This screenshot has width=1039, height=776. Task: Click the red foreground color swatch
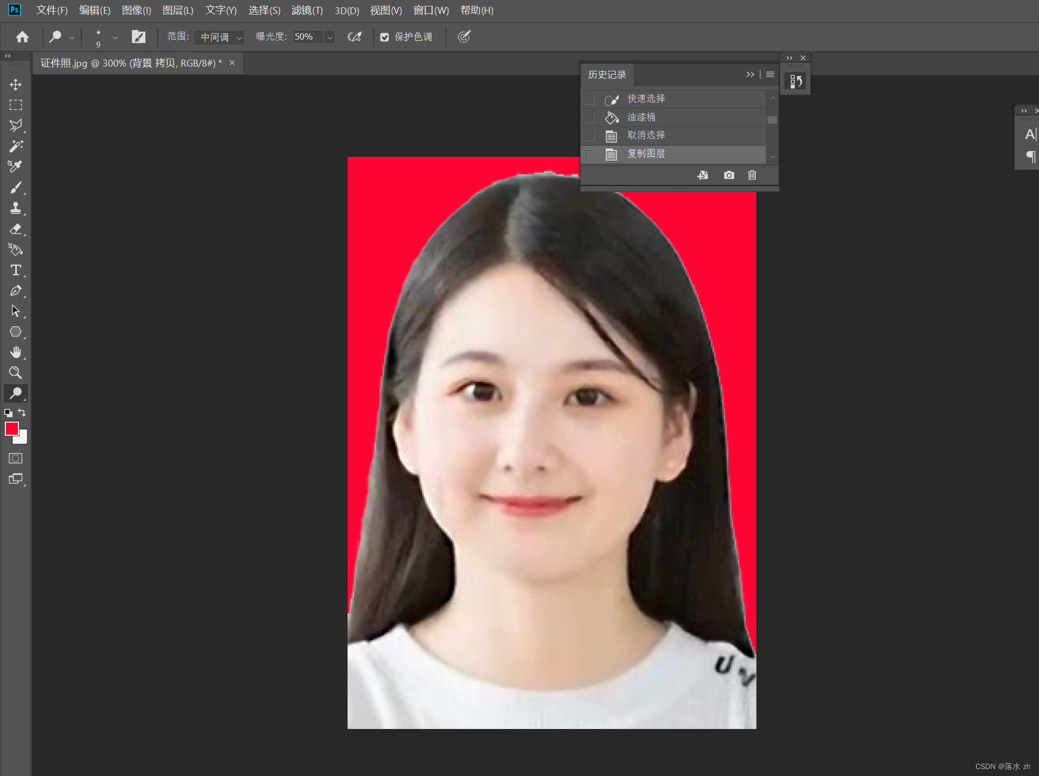(11, 428)
